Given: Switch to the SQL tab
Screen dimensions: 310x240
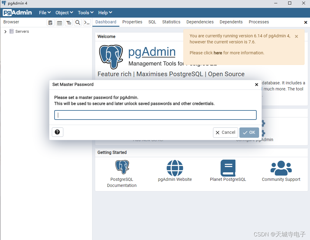Looking at the screenshot, I should point(152,22).
